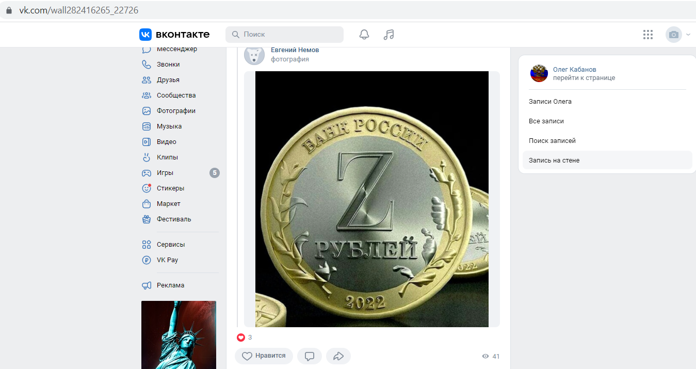Focus the Поиск search field
Viewport: 696px width, 369px height.
tap(284, 35)
